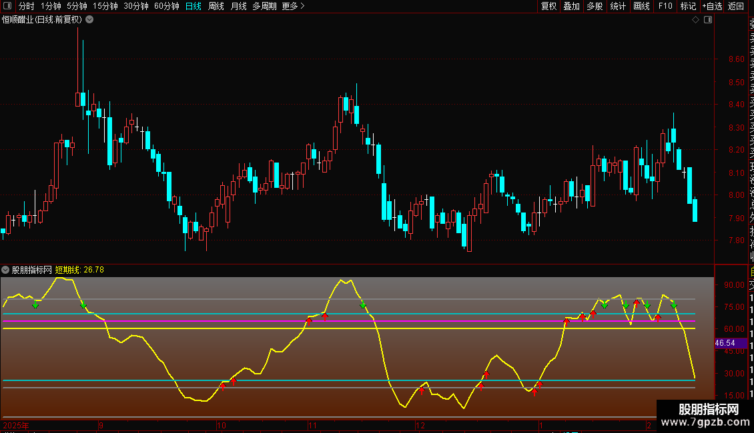Viewport: 754px width, 433px height.
Task: Activate the 画线 drawing tool
Action: (x=641, y=6)
